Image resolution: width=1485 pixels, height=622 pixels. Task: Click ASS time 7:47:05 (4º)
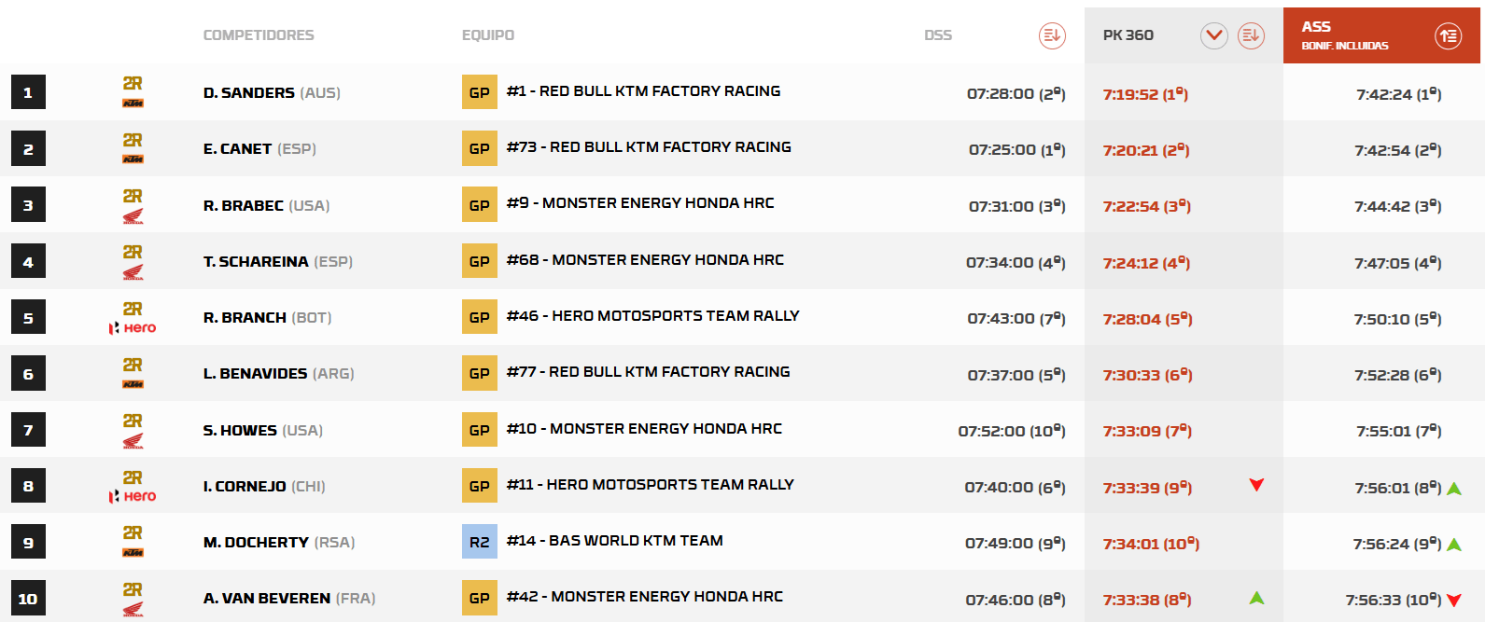tap(1398, 264)
